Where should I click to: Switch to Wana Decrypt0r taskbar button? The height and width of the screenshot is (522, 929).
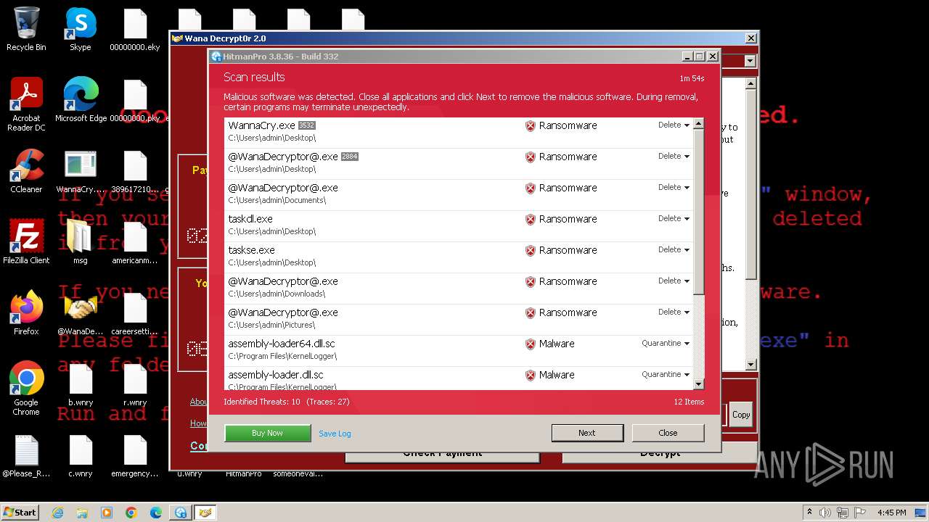click(x=205, y=513)
